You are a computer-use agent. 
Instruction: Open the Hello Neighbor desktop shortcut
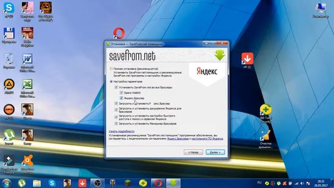click(x=27, y=37)
